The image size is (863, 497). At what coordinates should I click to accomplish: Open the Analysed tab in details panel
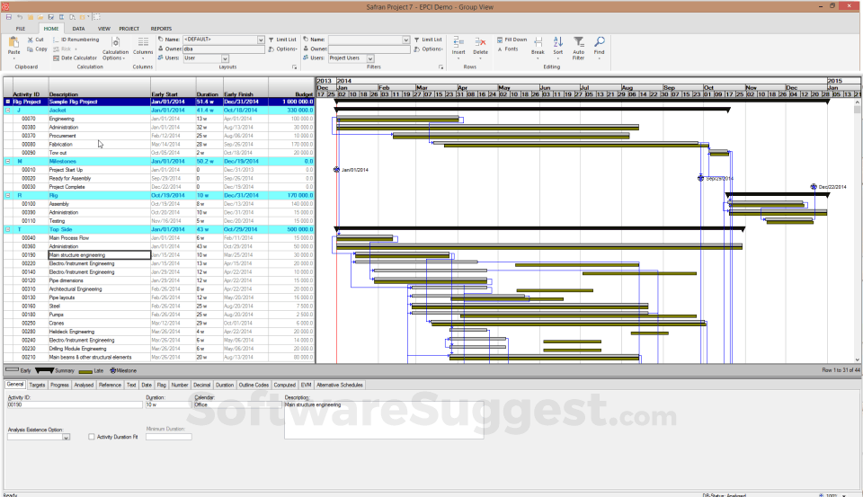[x=84, y=385]
